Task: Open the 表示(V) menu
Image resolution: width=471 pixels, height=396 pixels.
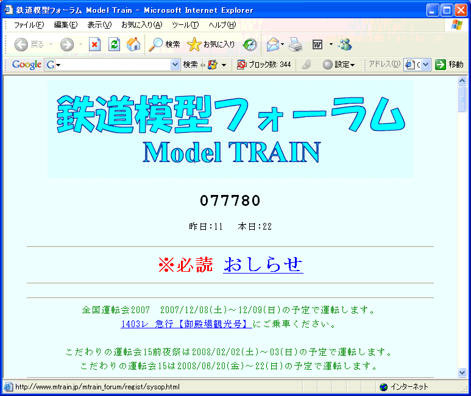Action: (x=99, y=25)
